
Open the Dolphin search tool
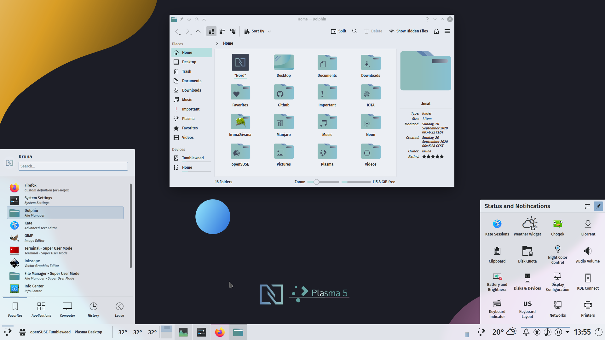point(355,31)
